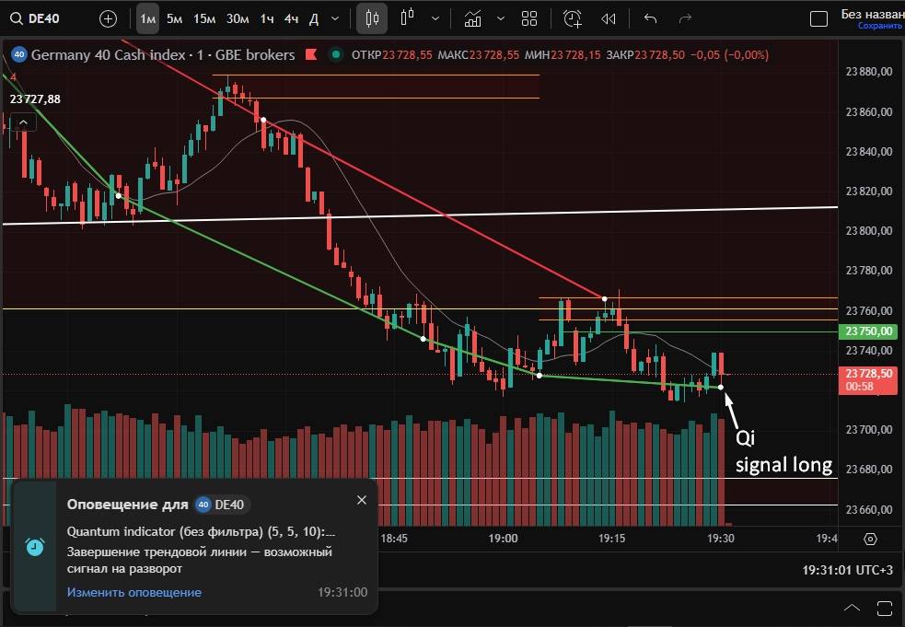Select the 5m timeframe

tap(174, 18)
